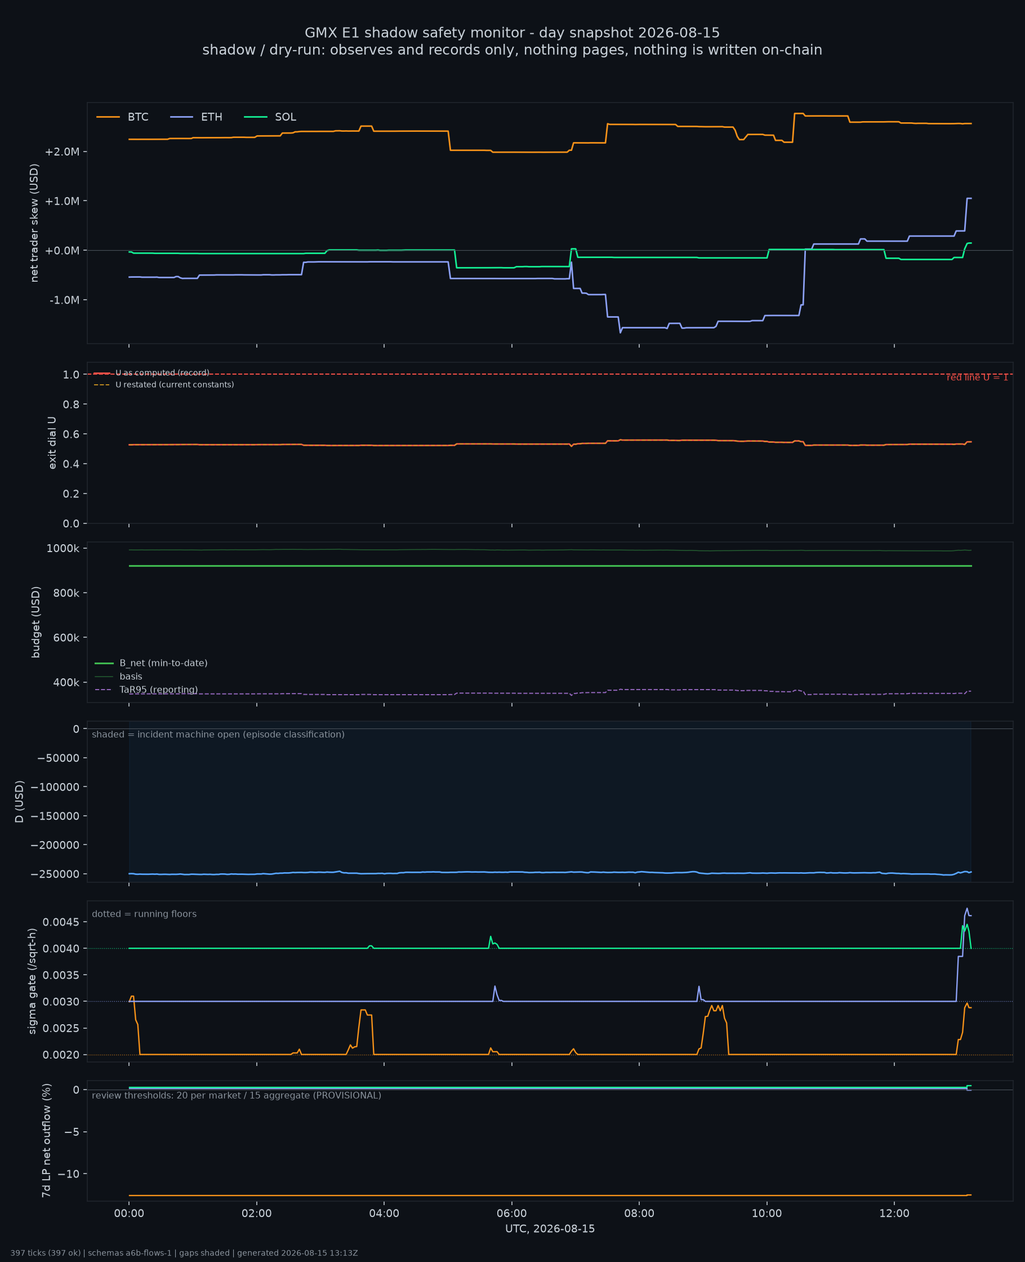Click the 'exit dial U' axis label
The height and width of the screenshot is (1262, 1025).
click(x=52, y=443)
